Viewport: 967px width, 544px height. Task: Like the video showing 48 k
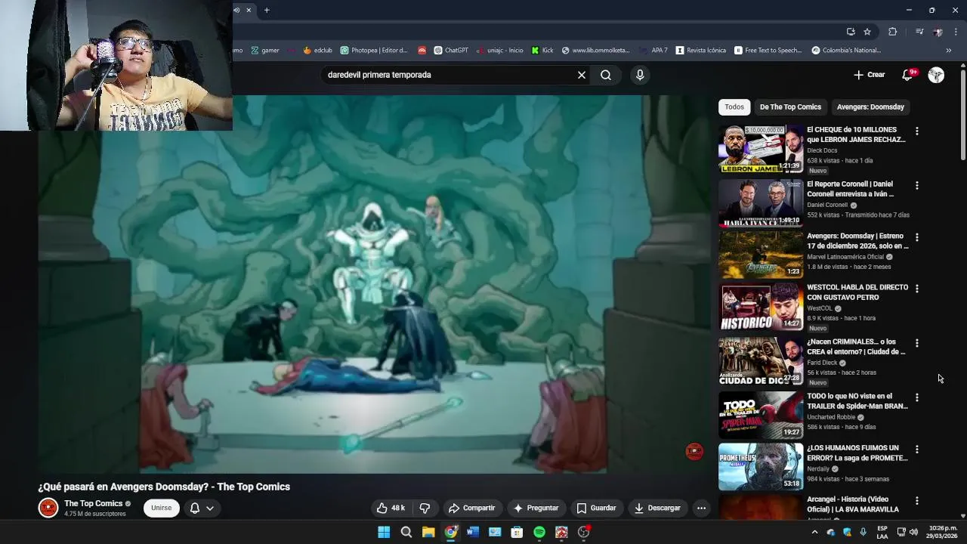[391, 508]
